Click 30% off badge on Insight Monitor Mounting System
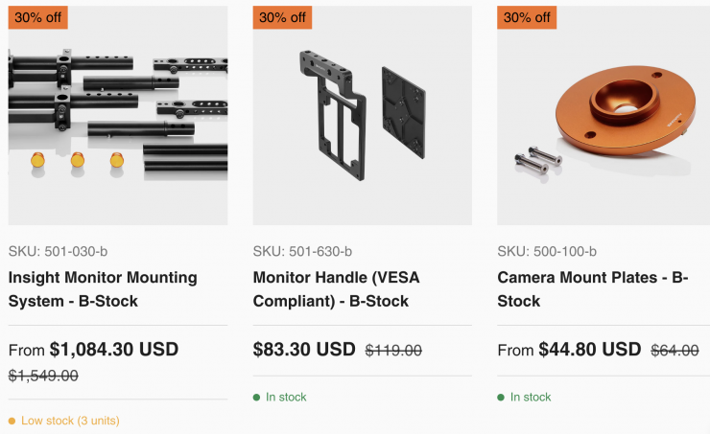710x434 pixels. (38, 17)
